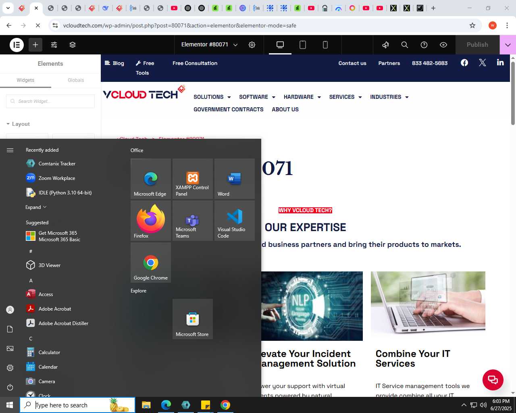Open the Help question mark icon
The image size is (516, 413).
424,45
